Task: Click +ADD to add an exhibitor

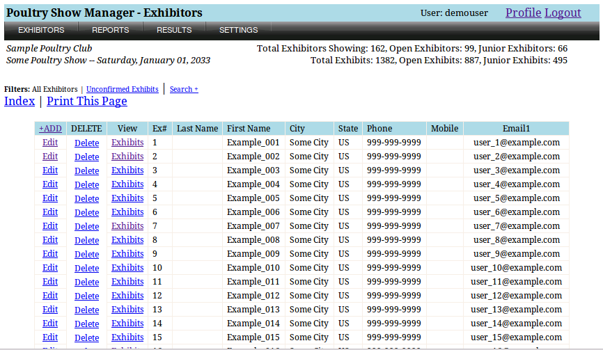Action: (50, 129)
